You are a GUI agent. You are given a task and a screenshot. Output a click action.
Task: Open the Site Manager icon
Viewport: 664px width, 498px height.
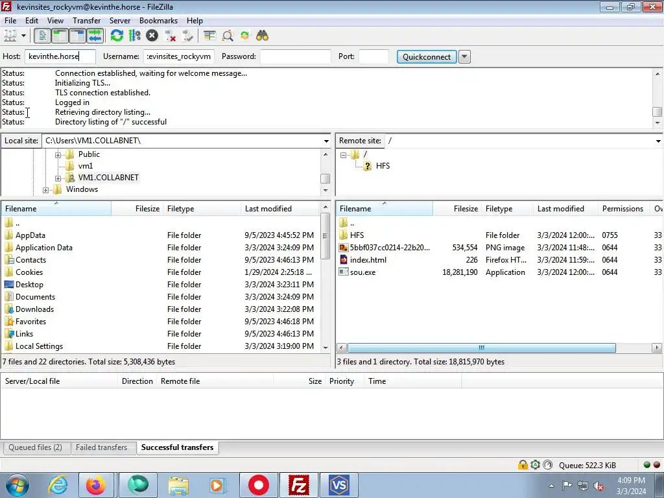coord(10,36)
